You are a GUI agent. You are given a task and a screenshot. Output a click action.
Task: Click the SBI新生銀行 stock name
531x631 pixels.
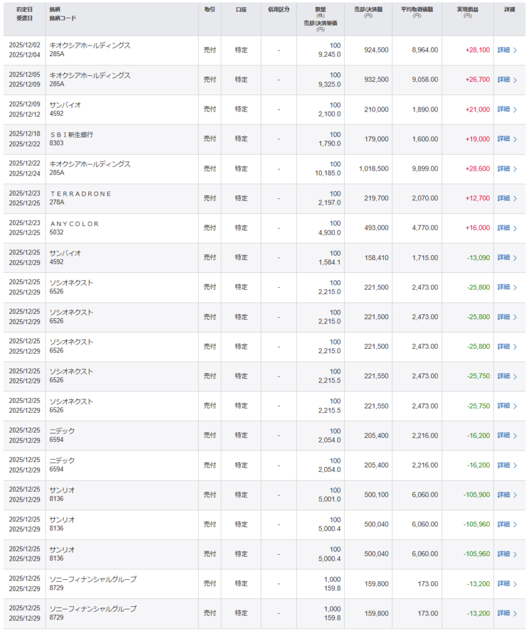click(x=71, y=134)
